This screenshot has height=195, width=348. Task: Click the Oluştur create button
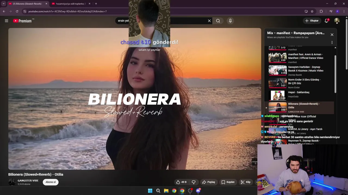312,21
